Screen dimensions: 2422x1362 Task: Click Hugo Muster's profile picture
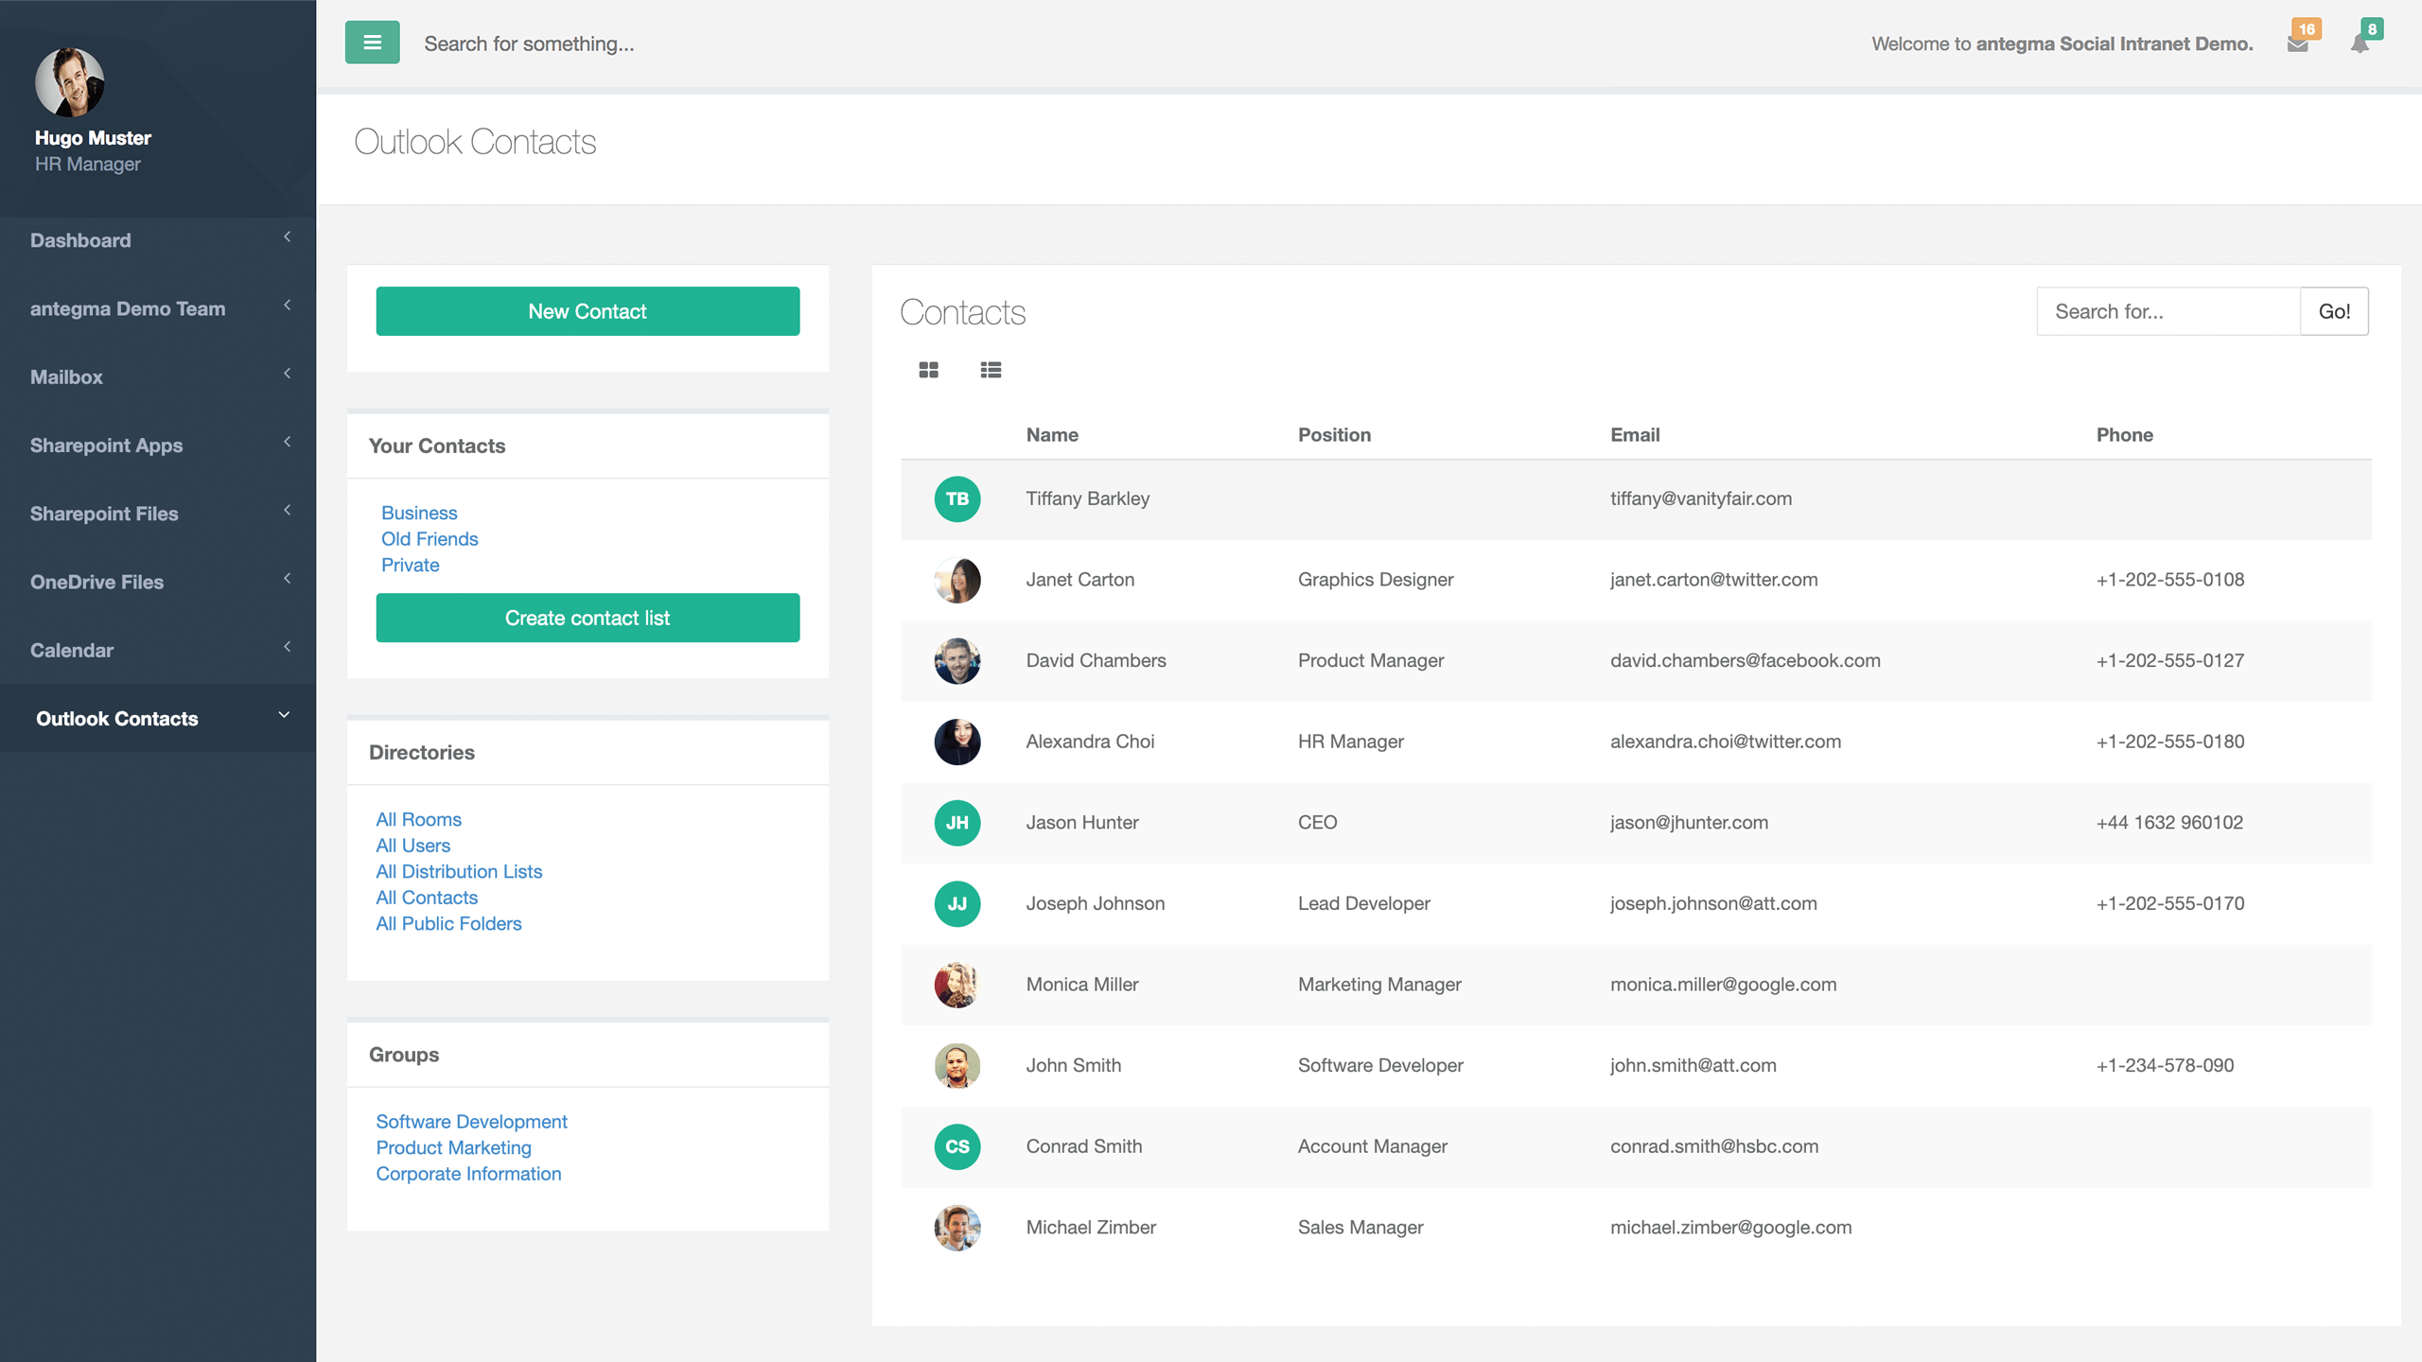coord(69,82)
